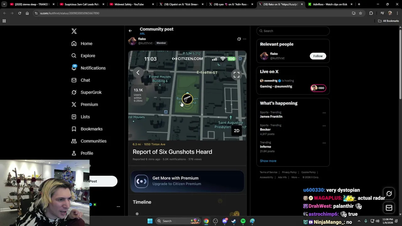Click the address bar URL

click(x=70, y=13)
